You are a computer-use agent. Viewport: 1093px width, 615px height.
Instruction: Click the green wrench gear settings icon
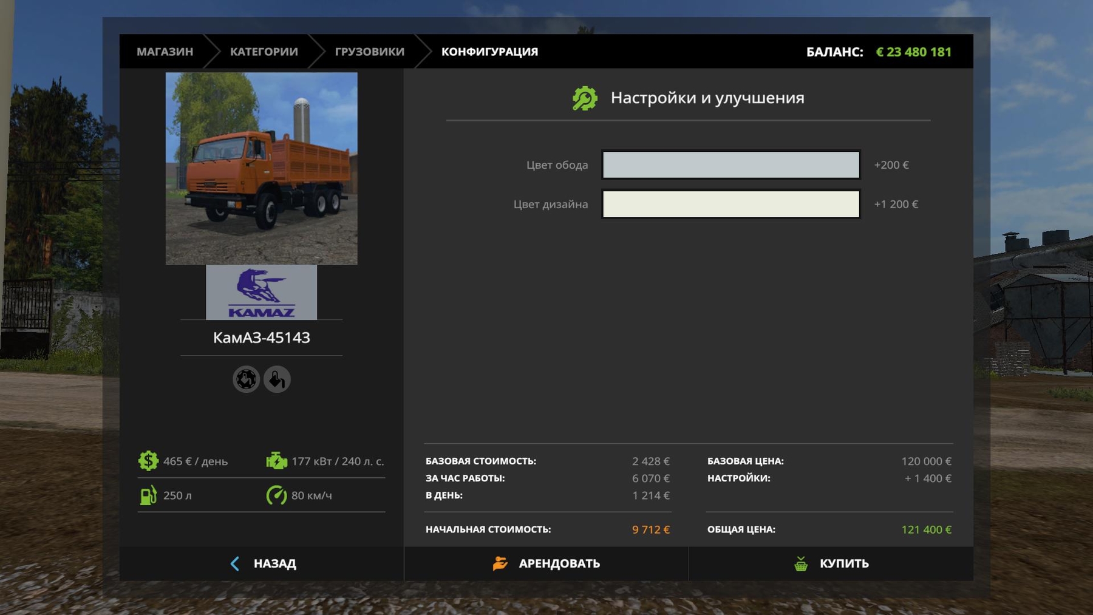[x=585, y=98]
